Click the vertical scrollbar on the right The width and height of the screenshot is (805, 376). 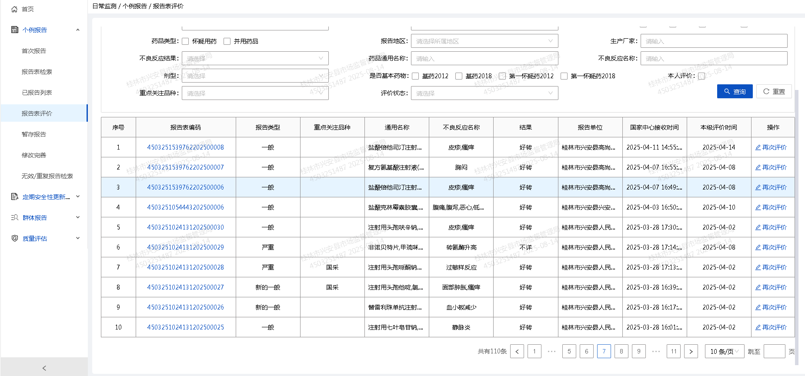[x=796, y=196]
